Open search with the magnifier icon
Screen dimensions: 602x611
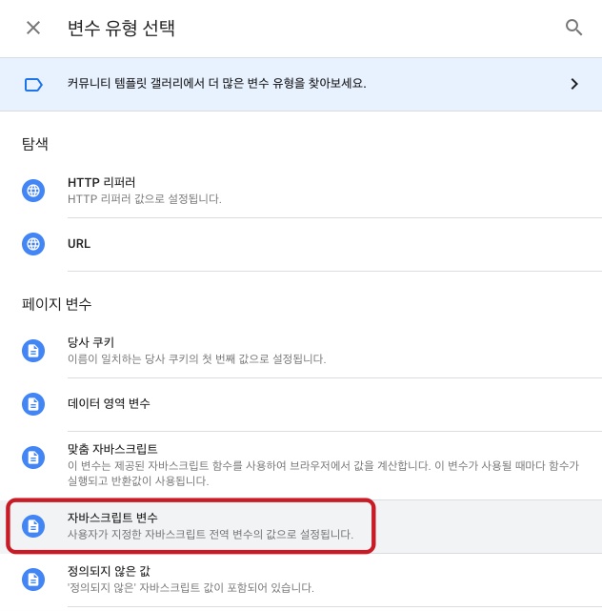pyautogui.click(x=573, y=28)
